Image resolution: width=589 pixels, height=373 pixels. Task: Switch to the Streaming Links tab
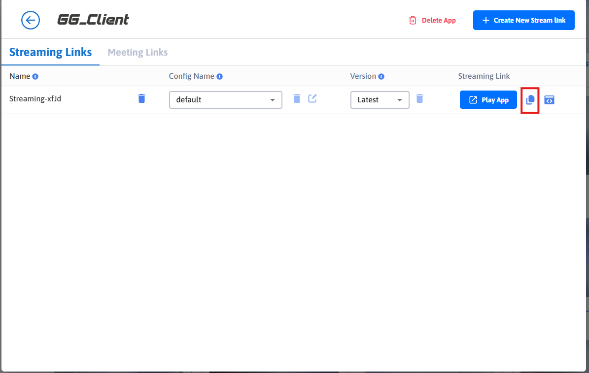(50, 52)
